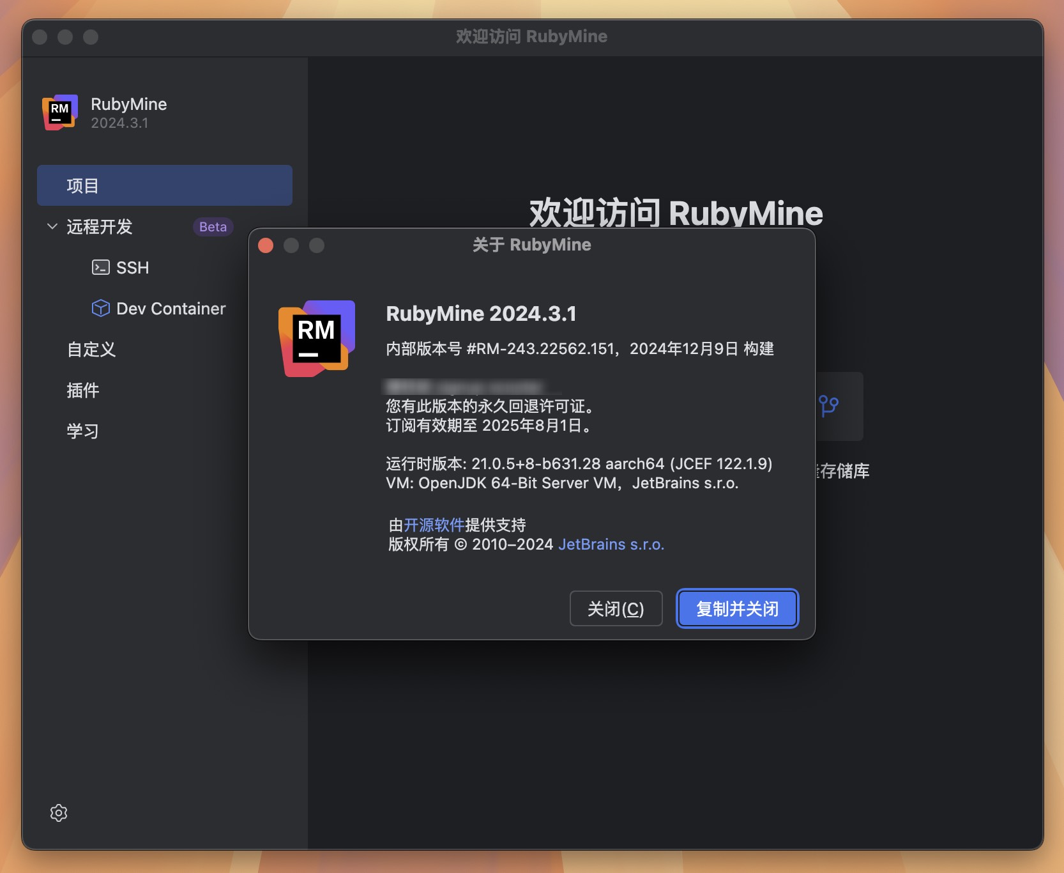Click the 运行时版本 line
The height and width of the screenshot is (873, 1064).
(579, 464)
